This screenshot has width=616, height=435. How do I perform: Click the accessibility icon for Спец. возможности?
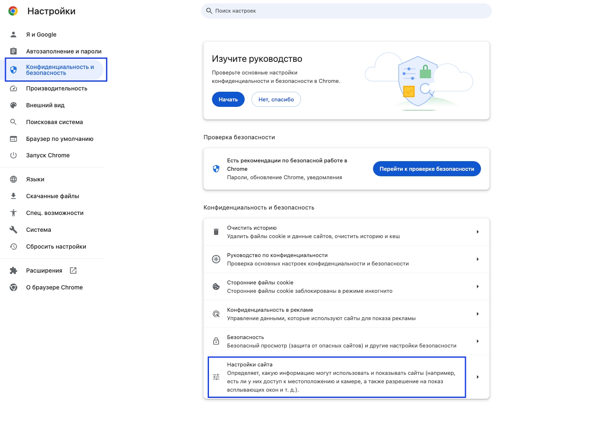(13, 213)
